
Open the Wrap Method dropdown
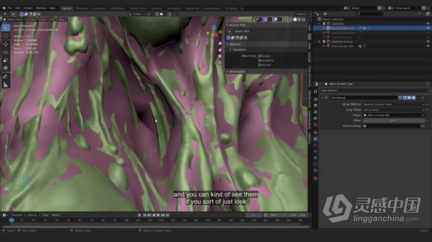pyautogui.click(x=394, y=104)
